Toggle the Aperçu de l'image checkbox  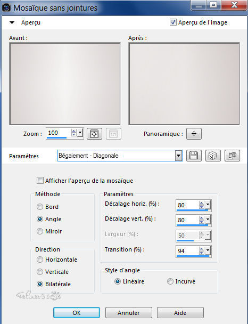[173, 22]
